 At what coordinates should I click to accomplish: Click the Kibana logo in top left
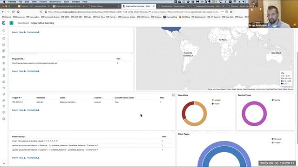(x=4, y=23)
